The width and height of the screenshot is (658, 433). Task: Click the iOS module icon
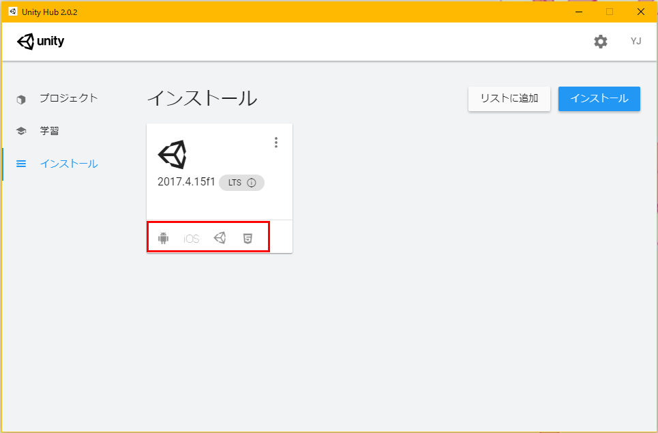coord(192,239)
